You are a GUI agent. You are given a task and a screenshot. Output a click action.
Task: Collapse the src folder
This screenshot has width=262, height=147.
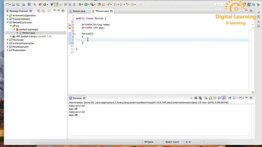(x=11, y=26)
